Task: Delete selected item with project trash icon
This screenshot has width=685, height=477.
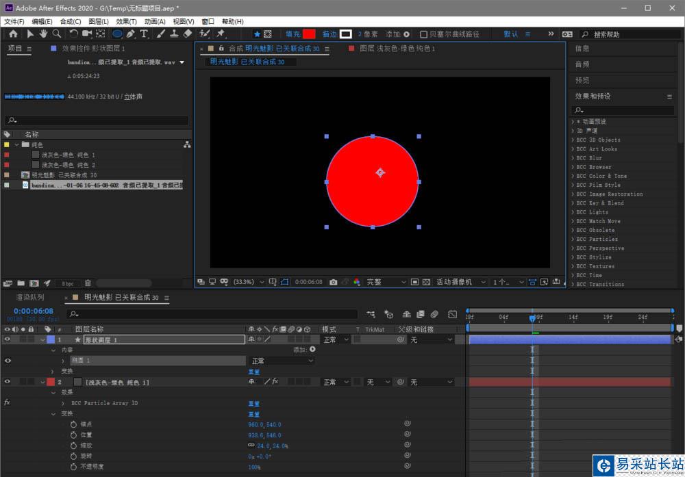Action: coord(88,283)
